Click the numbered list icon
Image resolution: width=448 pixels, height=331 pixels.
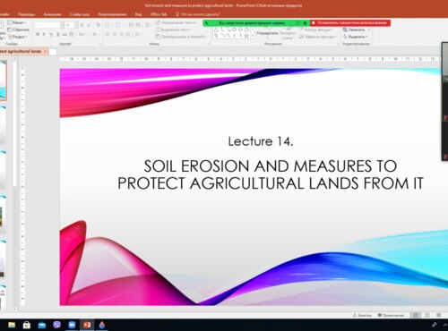pyautogui.click(x=118, y=25)
